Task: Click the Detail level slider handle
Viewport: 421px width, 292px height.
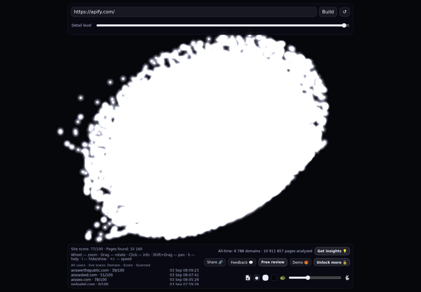Action: pos(344,25)
